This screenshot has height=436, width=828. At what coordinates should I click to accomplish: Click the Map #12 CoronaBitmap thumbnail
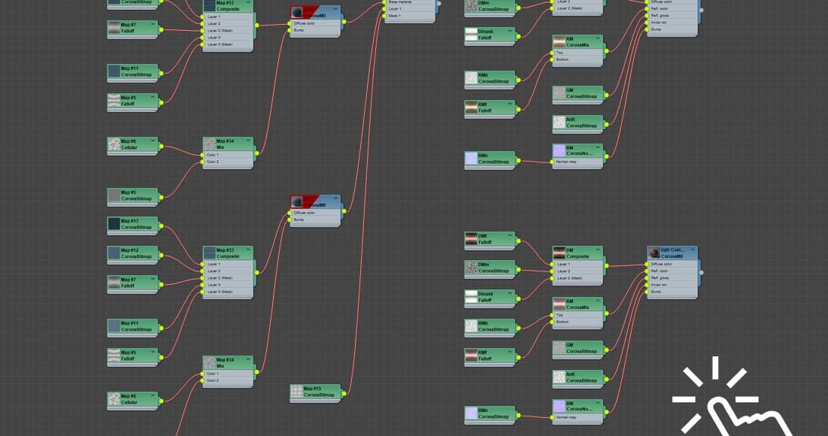[x=114, y=253]
